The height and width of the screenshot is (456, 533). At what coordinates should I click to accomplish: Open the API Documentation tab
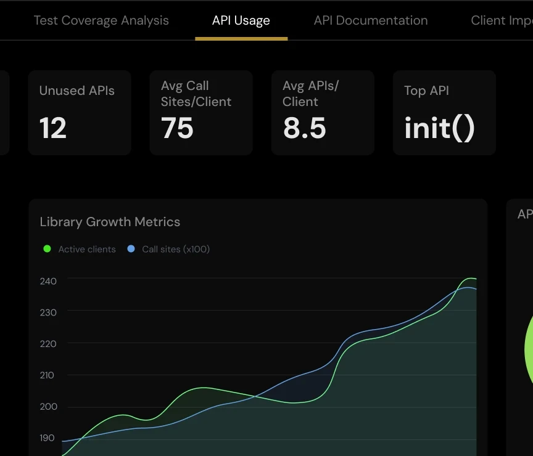tap(370, 20)
